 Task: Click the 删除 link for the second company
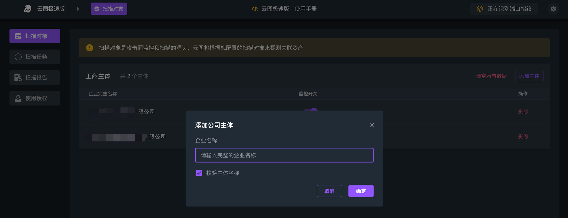coord(523,137)
